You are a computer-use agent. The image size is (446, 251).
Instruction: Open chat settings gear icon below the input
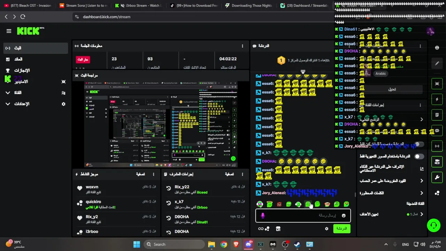[x=326, y=229]
